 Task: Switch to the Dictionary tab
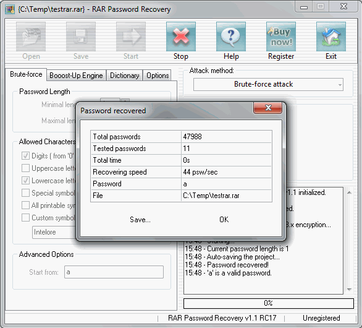click(124, 76)
